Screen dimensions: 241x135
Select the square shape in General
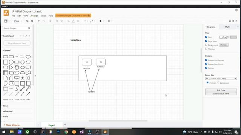pyautogui.click(x=6, y=62)
